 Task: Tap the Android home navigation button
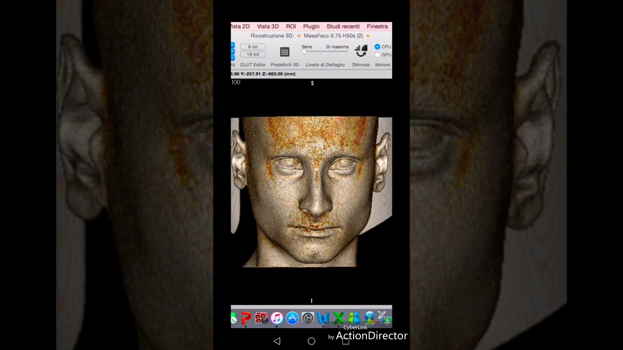(311, 341)
